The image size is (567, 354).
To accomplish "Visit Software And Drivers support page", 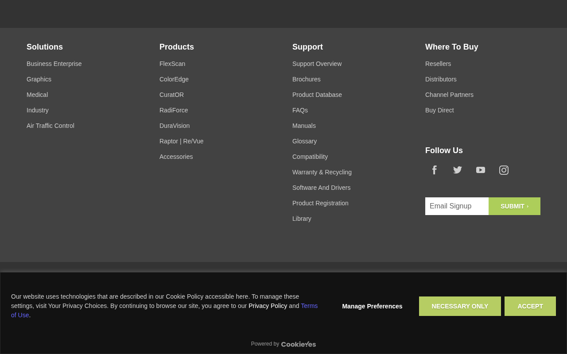I will point(321,188).
